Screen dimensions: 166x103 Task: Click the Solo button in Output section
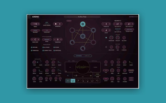point(131,78)
